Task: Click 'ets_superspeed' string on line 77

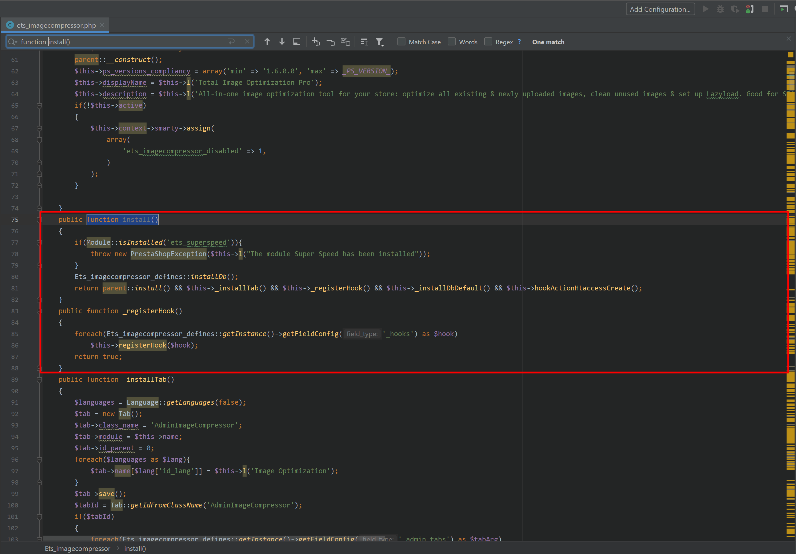Action: [198, 242]
